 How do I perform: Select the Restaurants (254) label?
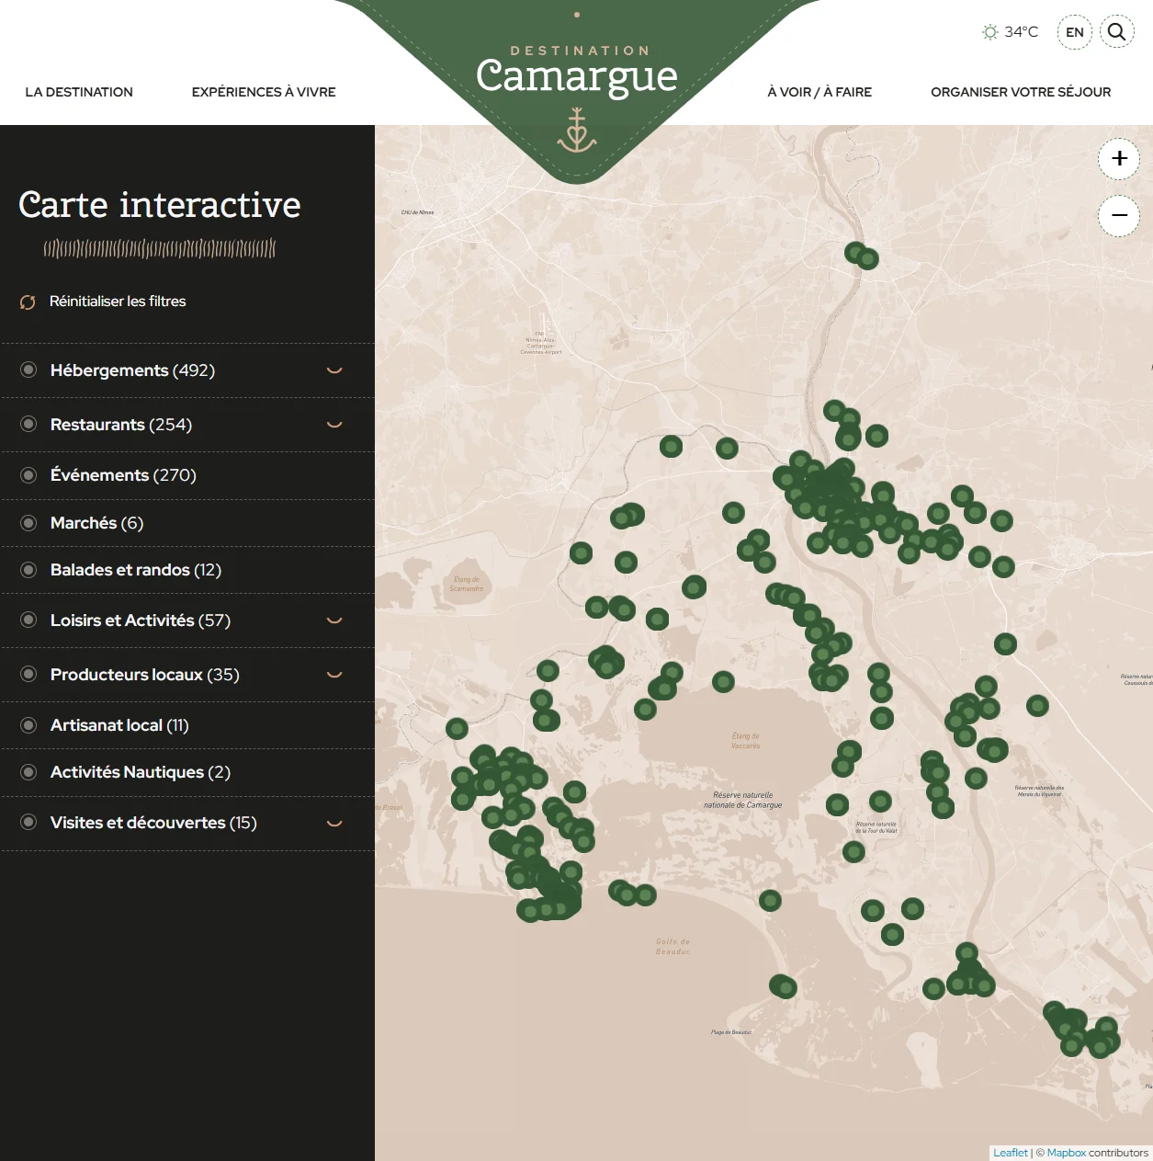tap(121, 425)
